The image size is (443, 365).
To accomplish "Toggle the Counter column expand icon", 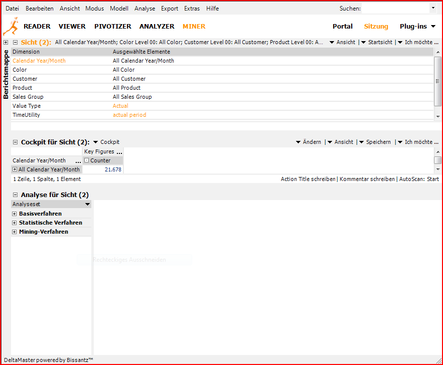I will coord(87,160).
